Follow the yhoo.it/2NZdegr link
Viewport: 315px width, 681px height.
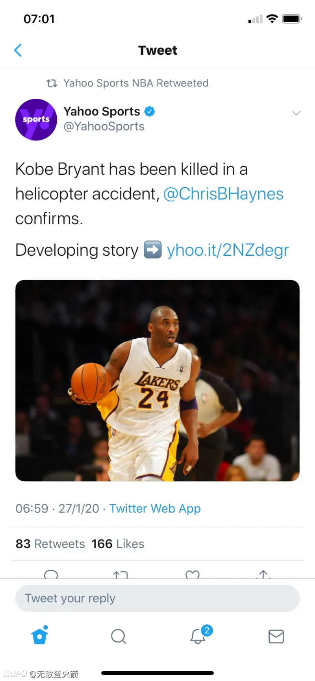point(228,250)
